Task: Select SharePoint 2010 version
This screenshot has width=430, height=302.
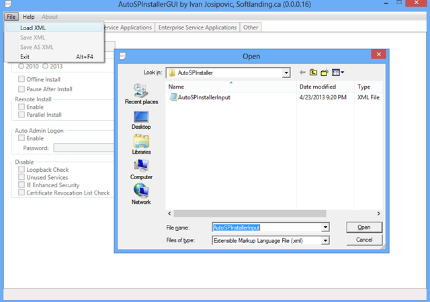Action: 21,66
